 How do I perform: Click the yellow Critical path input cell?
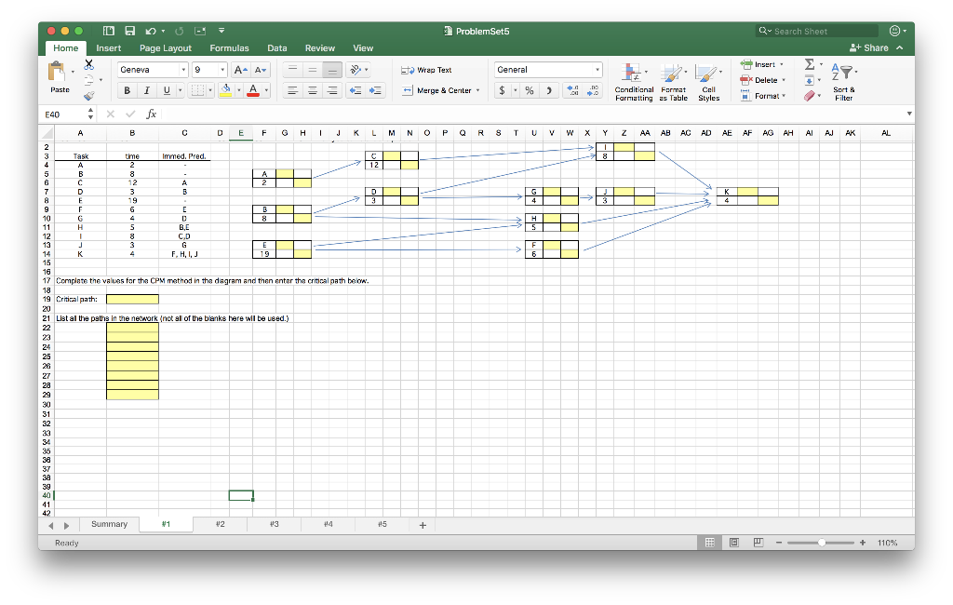(x=132, y=299)
